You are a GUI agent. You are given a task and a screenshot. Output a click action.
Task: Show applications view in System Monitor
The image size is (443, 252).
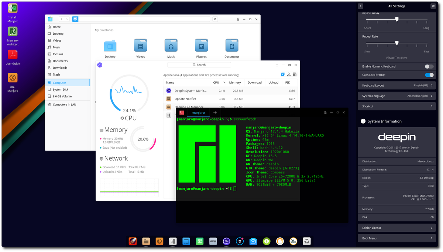click(283, 74)
